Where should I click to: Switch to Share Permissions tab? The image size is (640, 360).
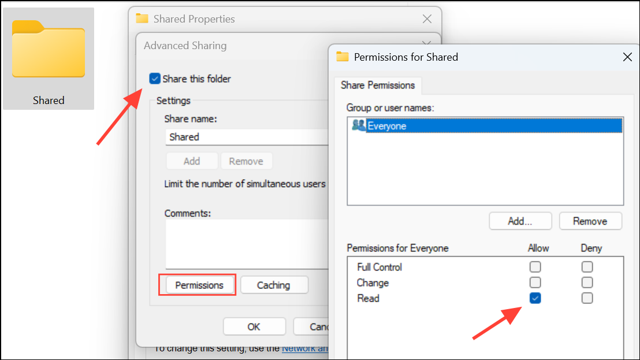(378, 86)
